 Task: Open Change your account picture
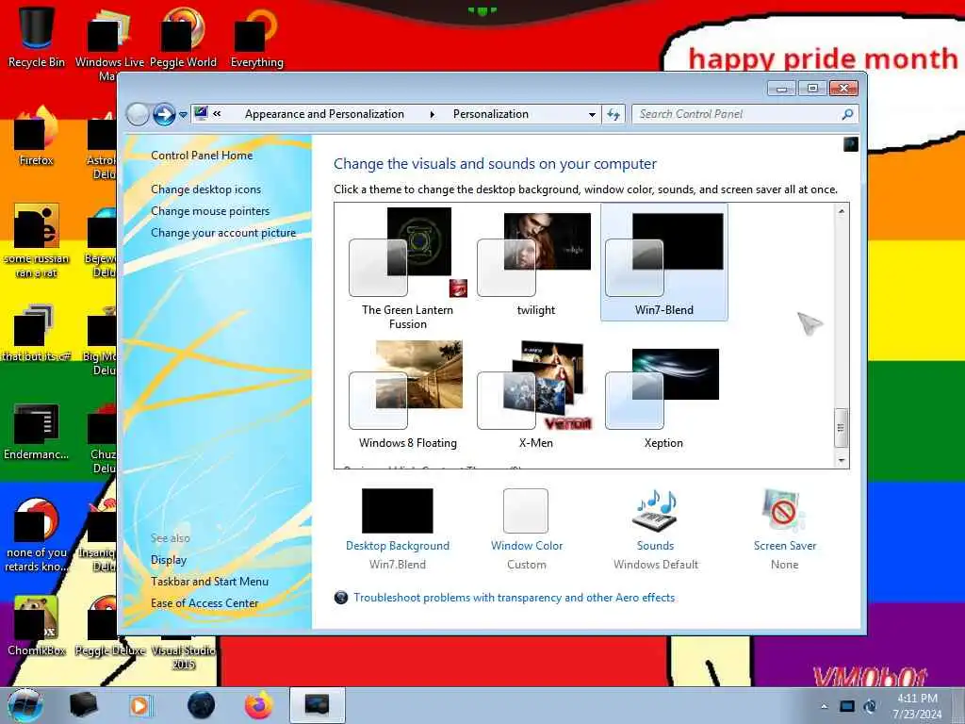click(x=223, y=233)
